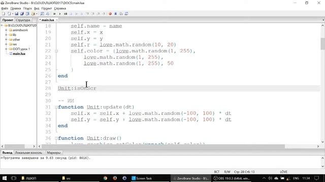Image resolution: width=325 pixels, height=182 pixels.
Task: Click the Run to Cursor debug icon
Action: (104, 14)
